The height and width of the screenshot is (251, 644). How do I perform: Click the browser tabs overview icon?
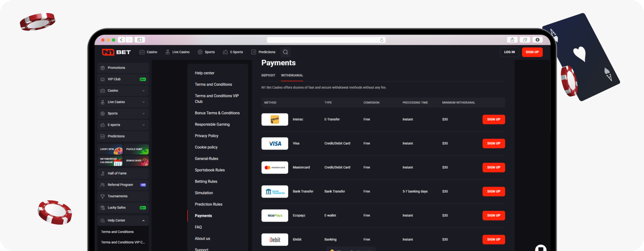tap(525, 40)
